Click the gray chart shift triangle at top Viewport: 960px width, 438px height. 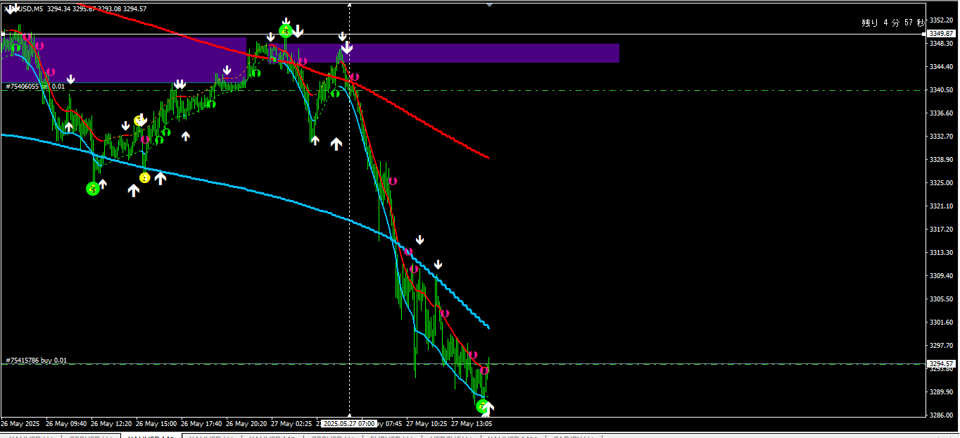point(490,4)
